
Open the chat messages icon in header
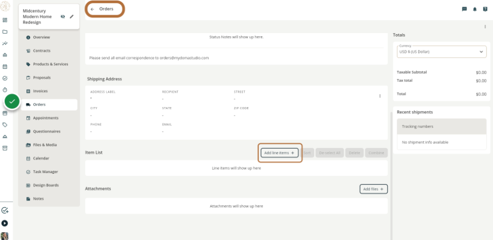coord(465,9)
